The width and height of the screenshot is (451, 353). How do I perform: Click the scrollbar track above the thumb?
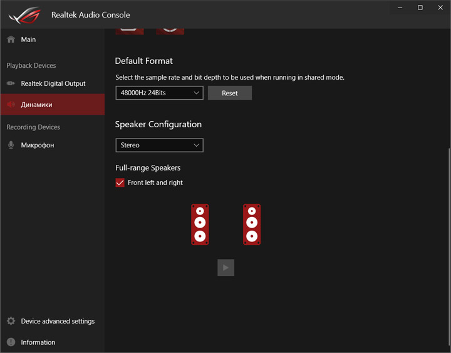tap(447, 88)
